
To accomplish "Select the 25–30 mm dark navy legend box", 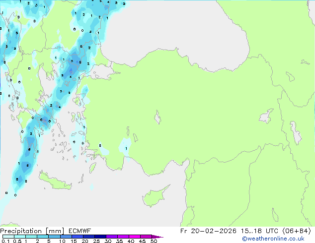I will pyautogui.click(x=100, y=237).
